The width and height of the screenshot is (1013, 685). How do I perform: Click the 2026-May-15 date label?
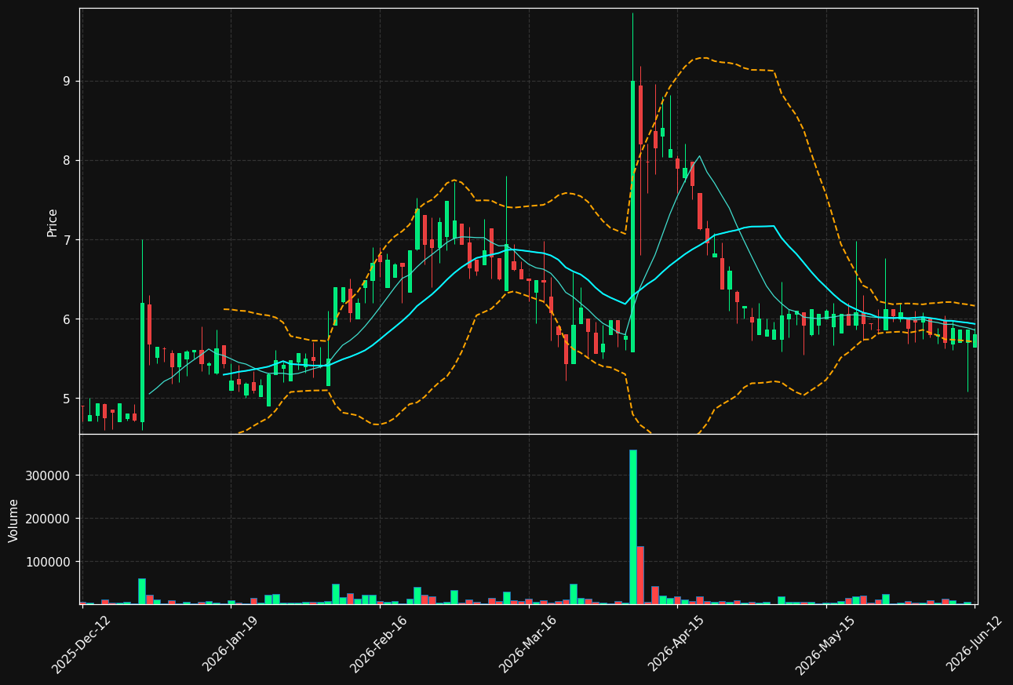click(825, 644)
